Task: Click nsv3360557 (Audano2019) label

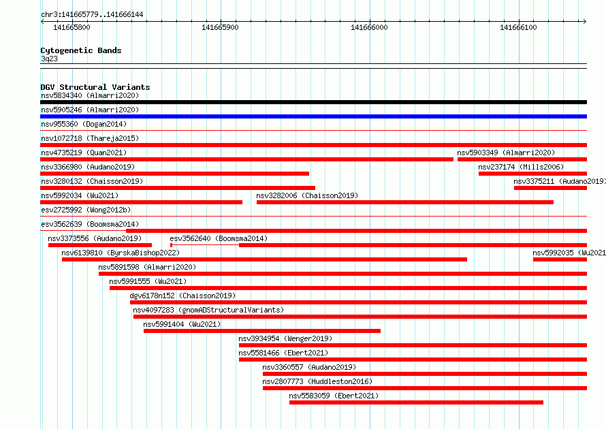Action: click(309, 367)
